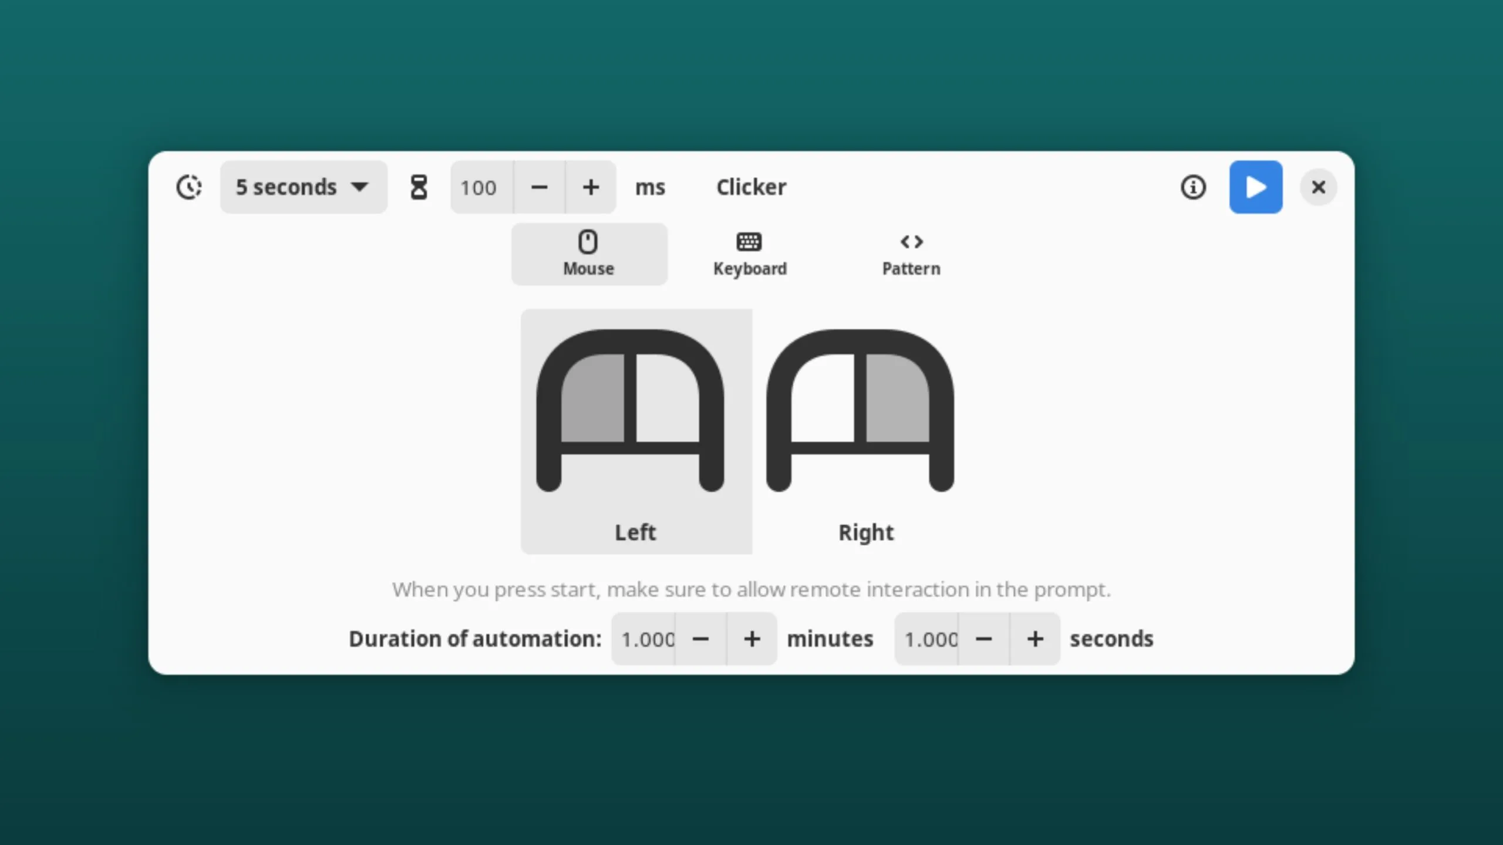This screenshot has height=845, width=1503.
Task: Switch to the Pattern tab
Action: [911, 253]
